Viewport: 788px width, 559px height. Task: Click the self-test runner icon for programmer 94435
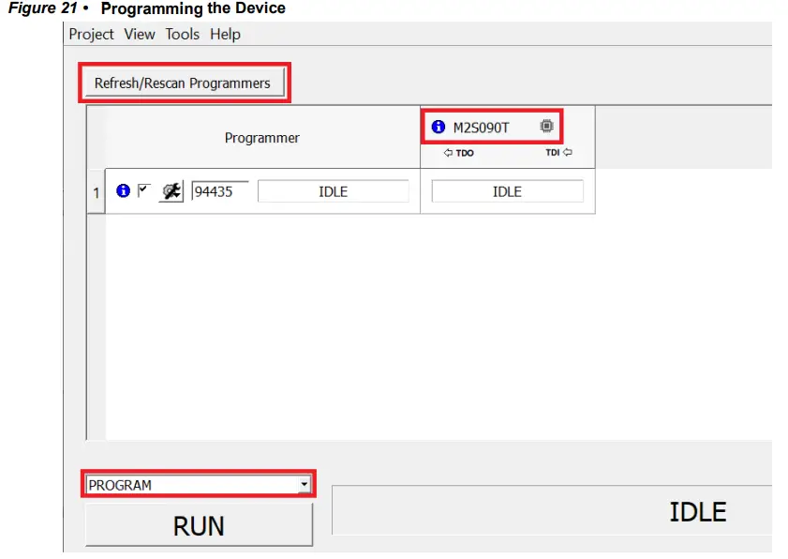click(170, 190)
